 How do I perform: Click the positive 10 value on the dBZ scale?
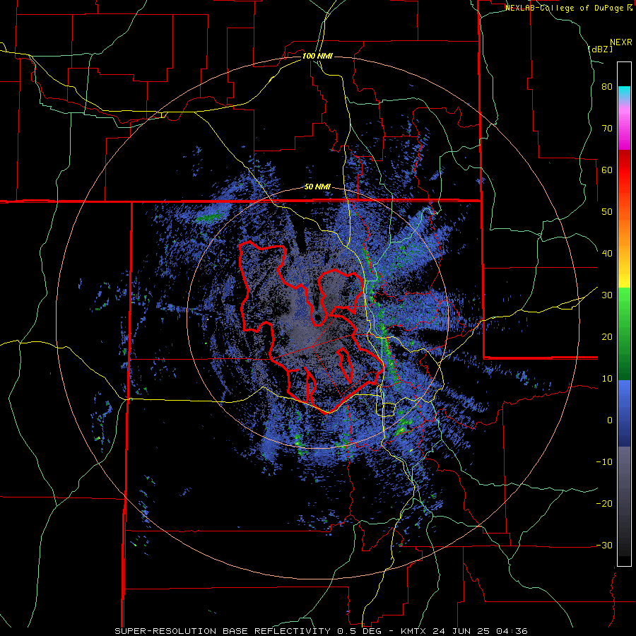607,379
